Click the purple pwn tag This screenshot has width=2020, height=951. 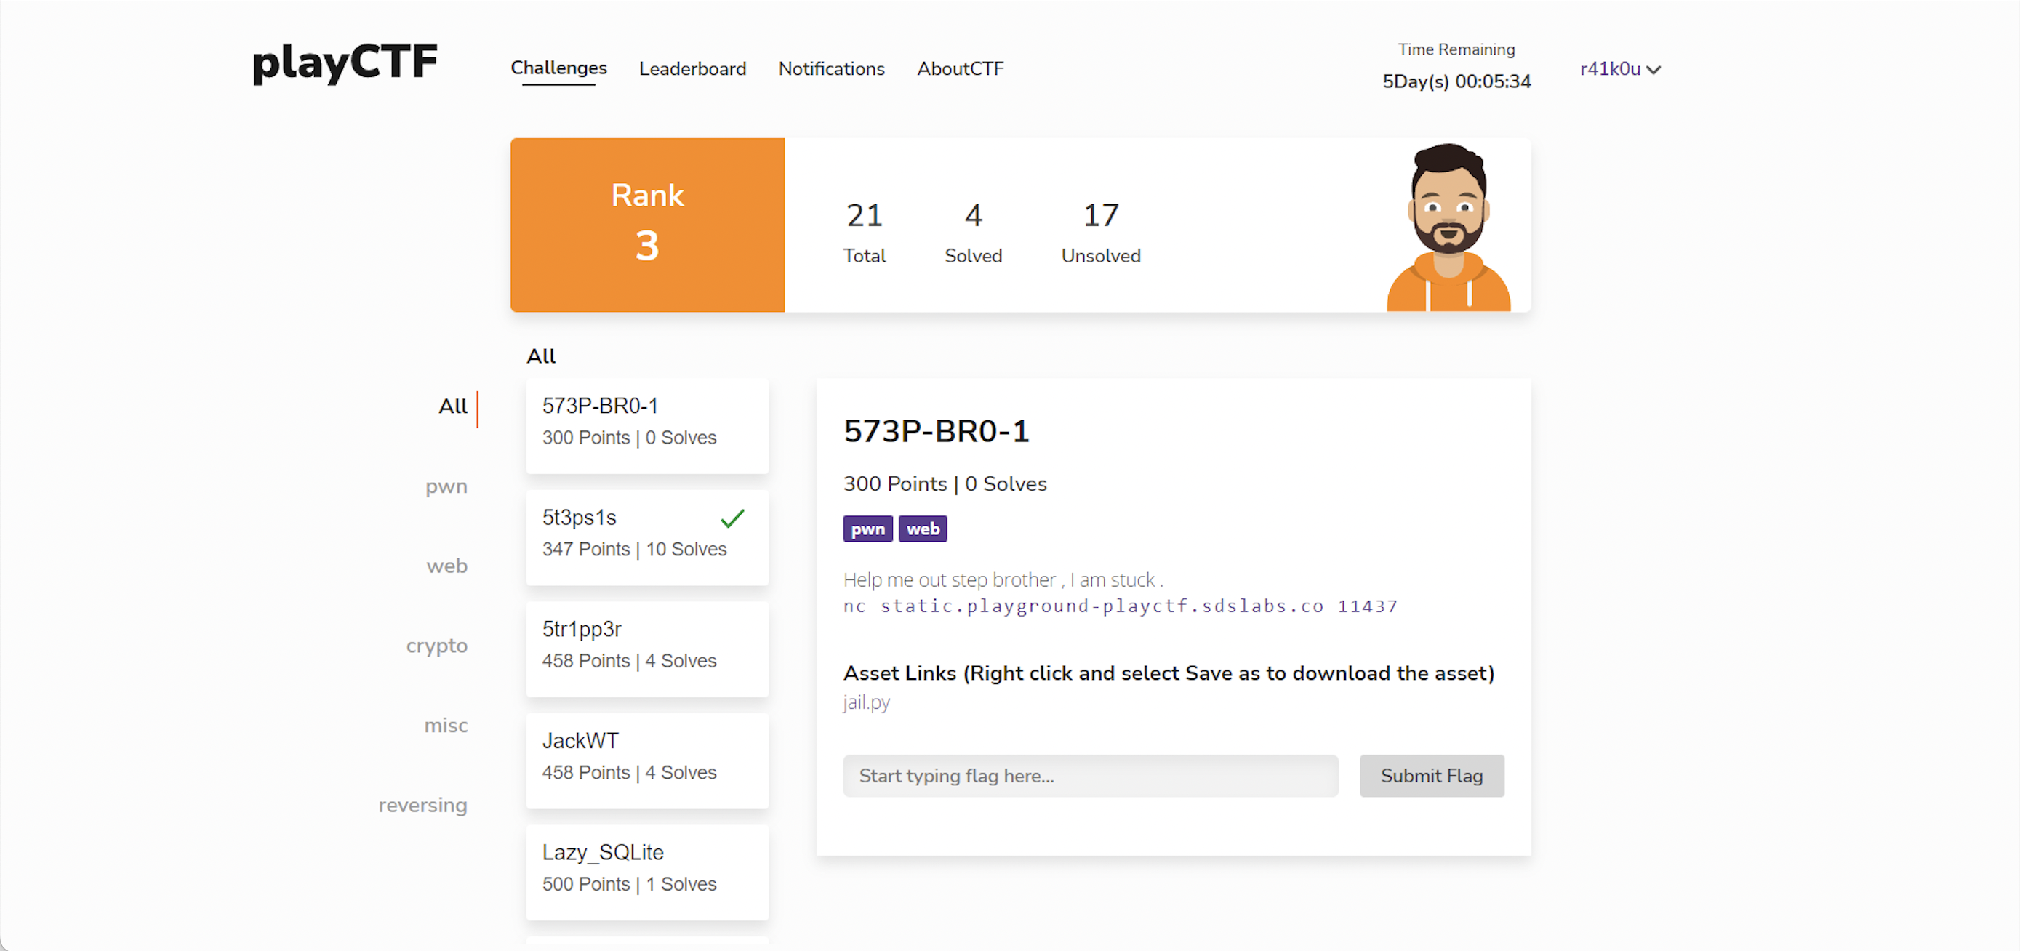[867, 529]
